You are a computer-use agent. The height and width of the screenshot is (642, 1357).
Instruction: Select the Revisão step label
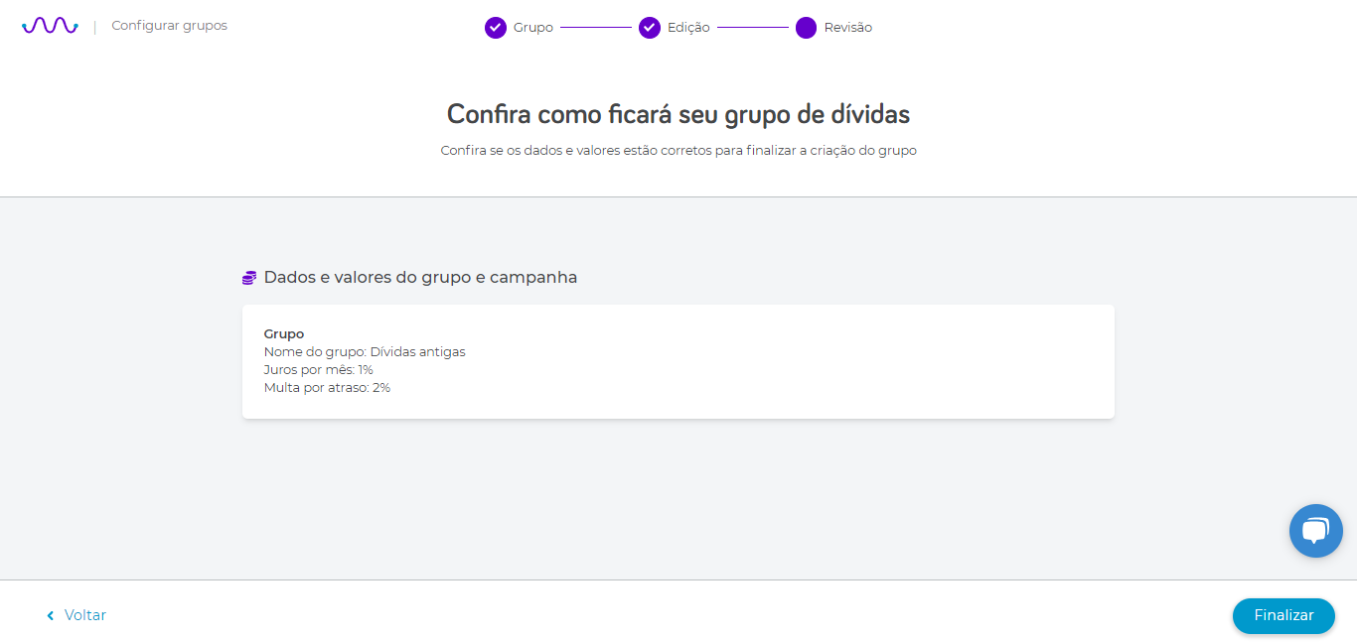(x=848, y=28)
